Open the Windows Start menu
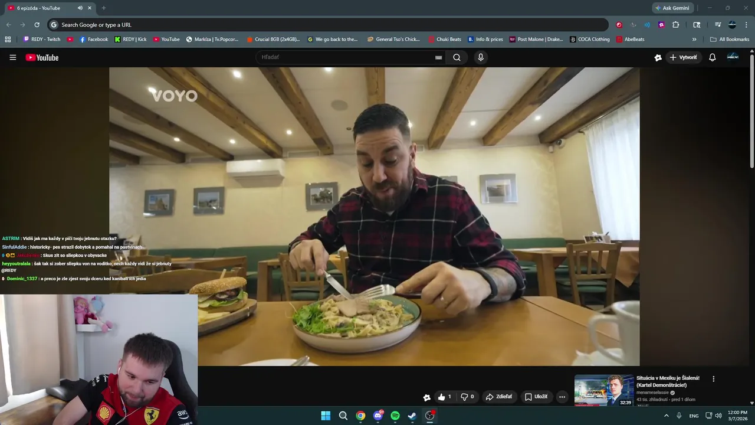Screen dimensions: 755x425 click(326, 416)
